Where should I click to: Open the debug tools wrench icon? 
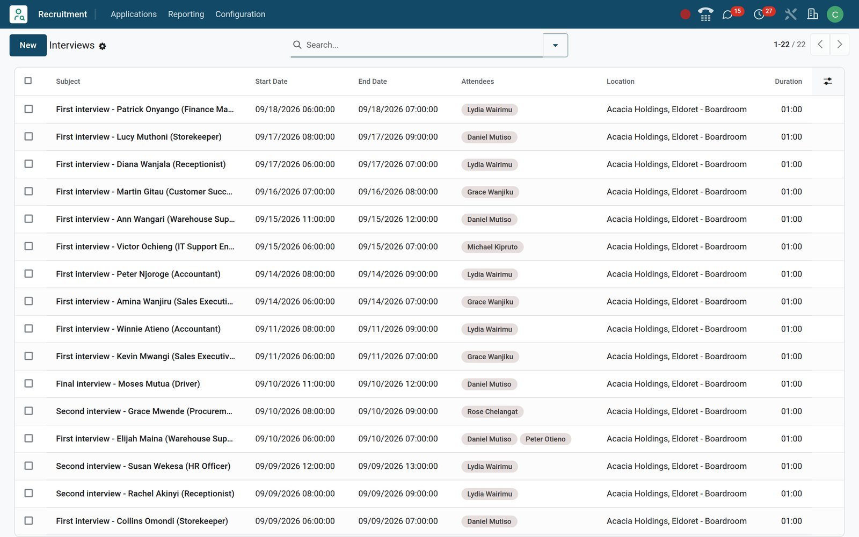[790, 14]
